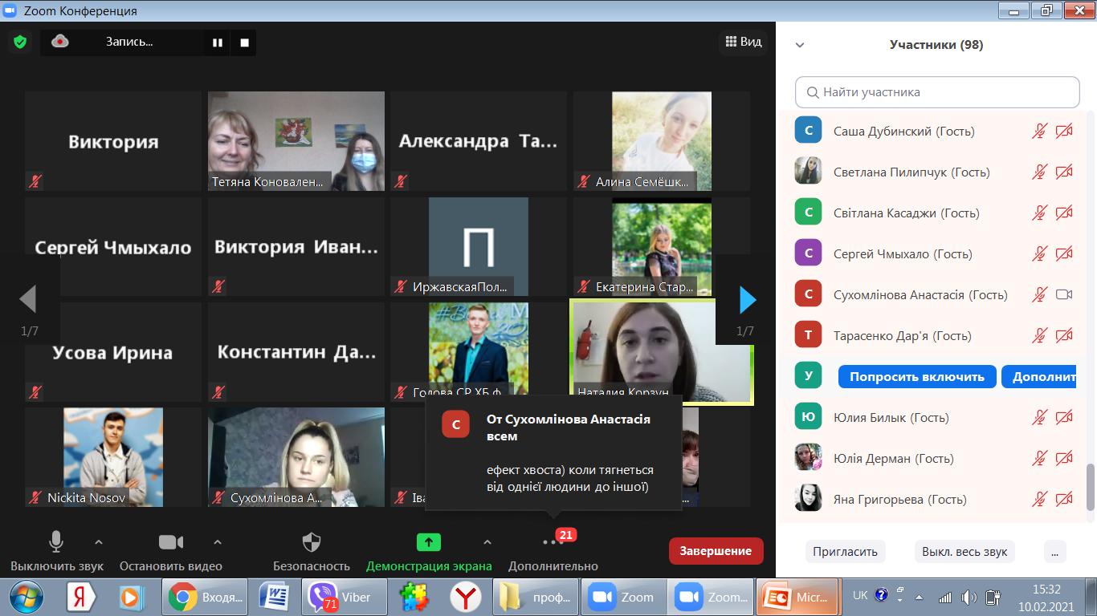Stop the recording
1097x616 pixels.
245,43
